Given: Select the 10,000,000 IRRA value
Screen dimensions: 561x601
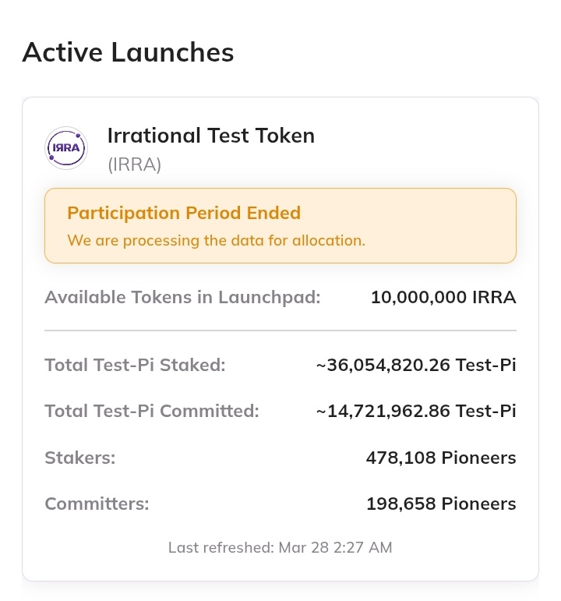Looking at the screenshot, I should [443, 298].
